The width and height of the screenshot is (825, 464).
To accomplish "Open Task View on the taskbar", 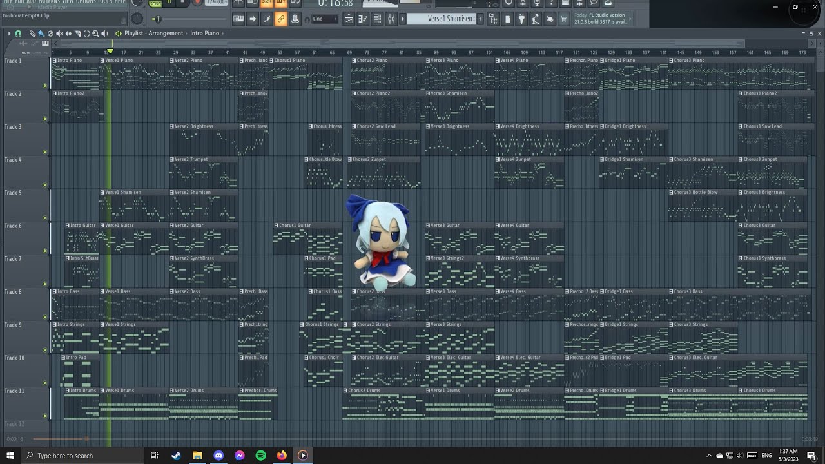I will pos(155,455).
